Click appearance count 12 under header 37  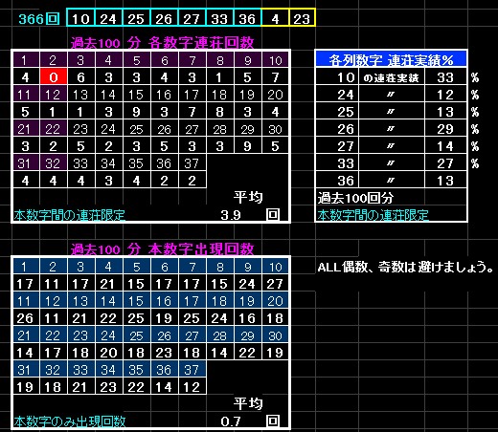coord(192,387)
